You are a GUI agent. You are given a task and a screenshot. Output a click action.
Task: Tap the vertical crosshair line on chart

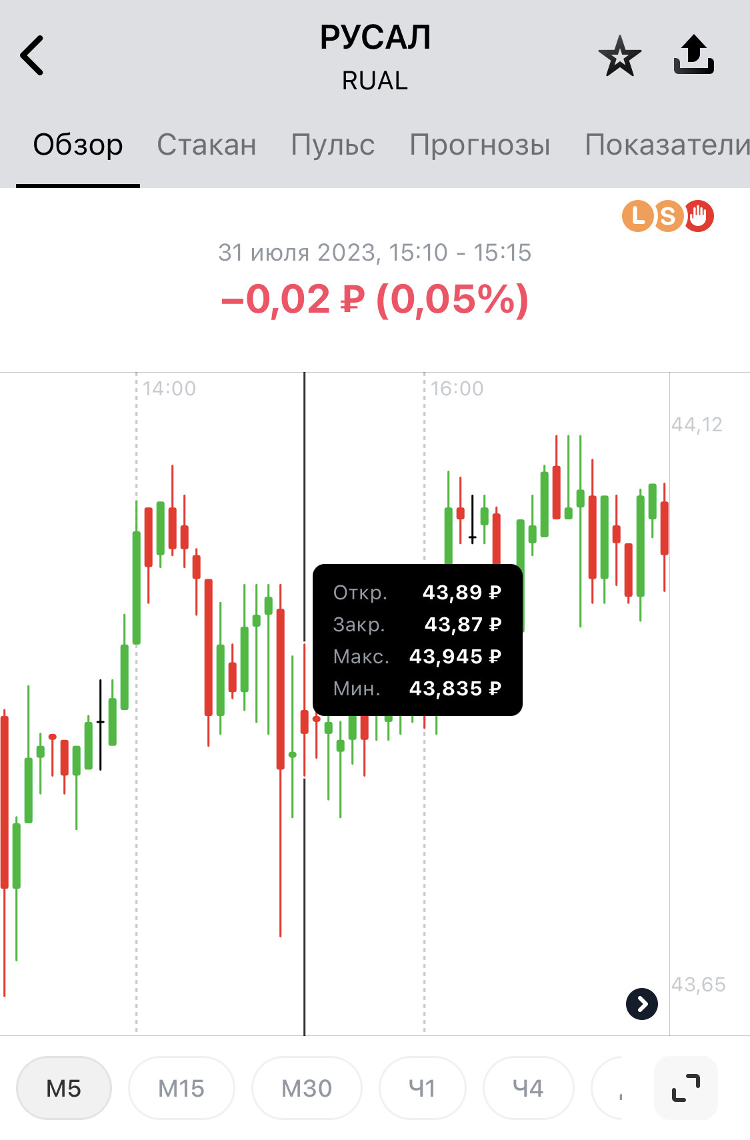pos(305,867)
